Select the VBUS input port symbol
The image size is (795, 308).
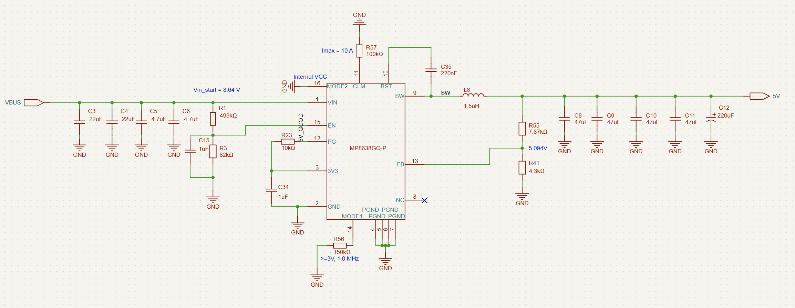[34, 102]
